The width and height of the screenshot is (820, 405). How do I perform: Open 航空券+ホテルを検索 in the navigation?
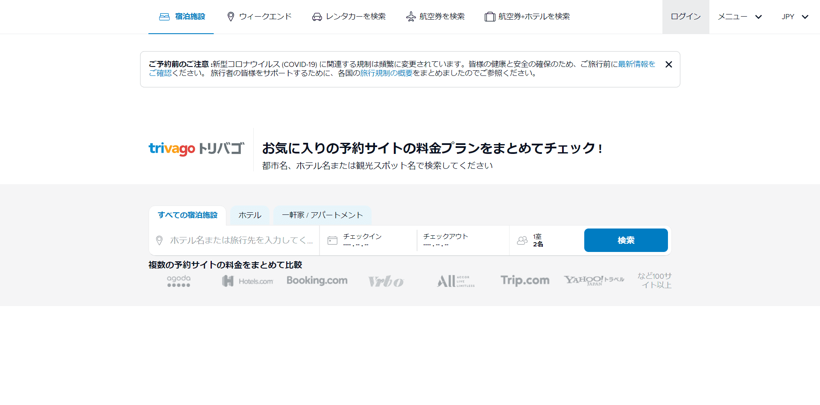click(527, 17)
